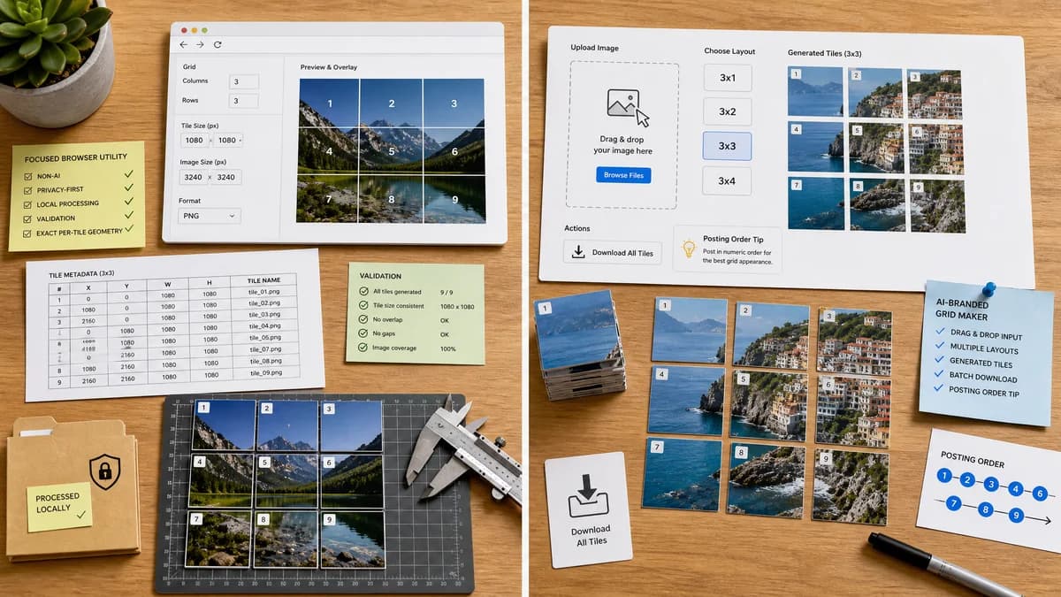This screenshot has width=1061, height=597.
Task: Click circle 1 in the Posting Order card
Action: click(x=945, y=476)
